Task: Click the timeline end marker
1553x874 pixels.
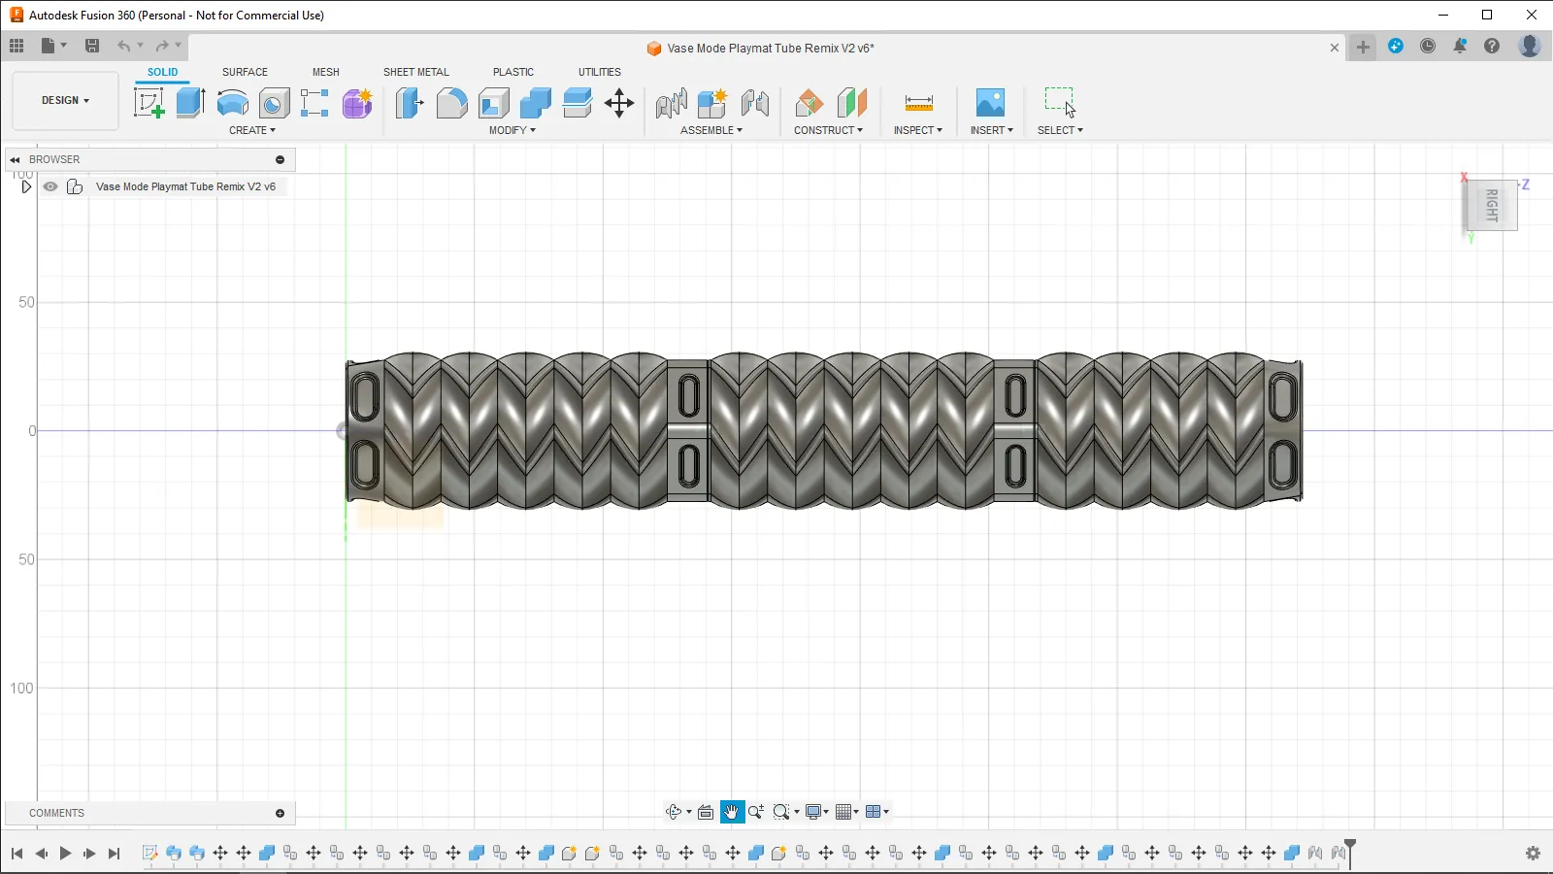Action: (1349, 848)
